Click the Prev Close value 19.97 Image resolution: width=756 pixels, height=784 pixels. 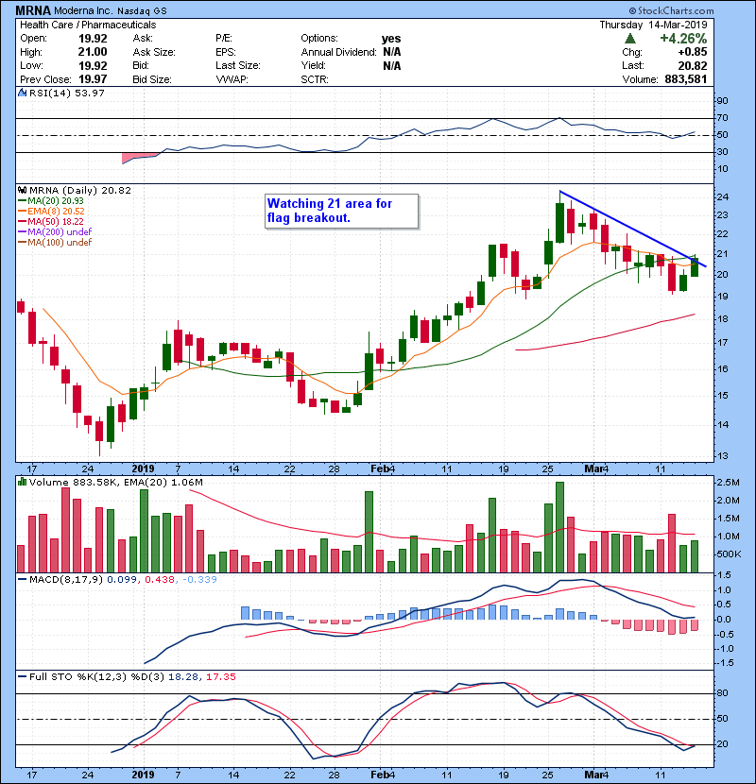(93, 79)
